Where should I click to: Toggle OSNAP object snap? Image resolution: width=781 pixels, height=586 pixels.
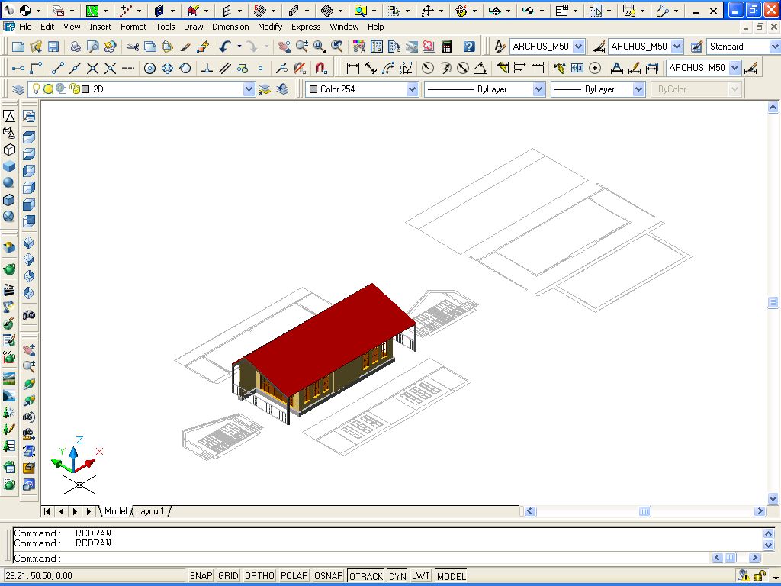point(328,575)
